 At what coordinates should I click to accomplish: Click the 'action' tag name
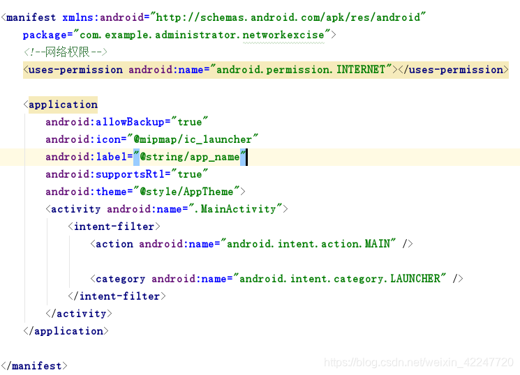pyautogui.click(x=114, y=244)
